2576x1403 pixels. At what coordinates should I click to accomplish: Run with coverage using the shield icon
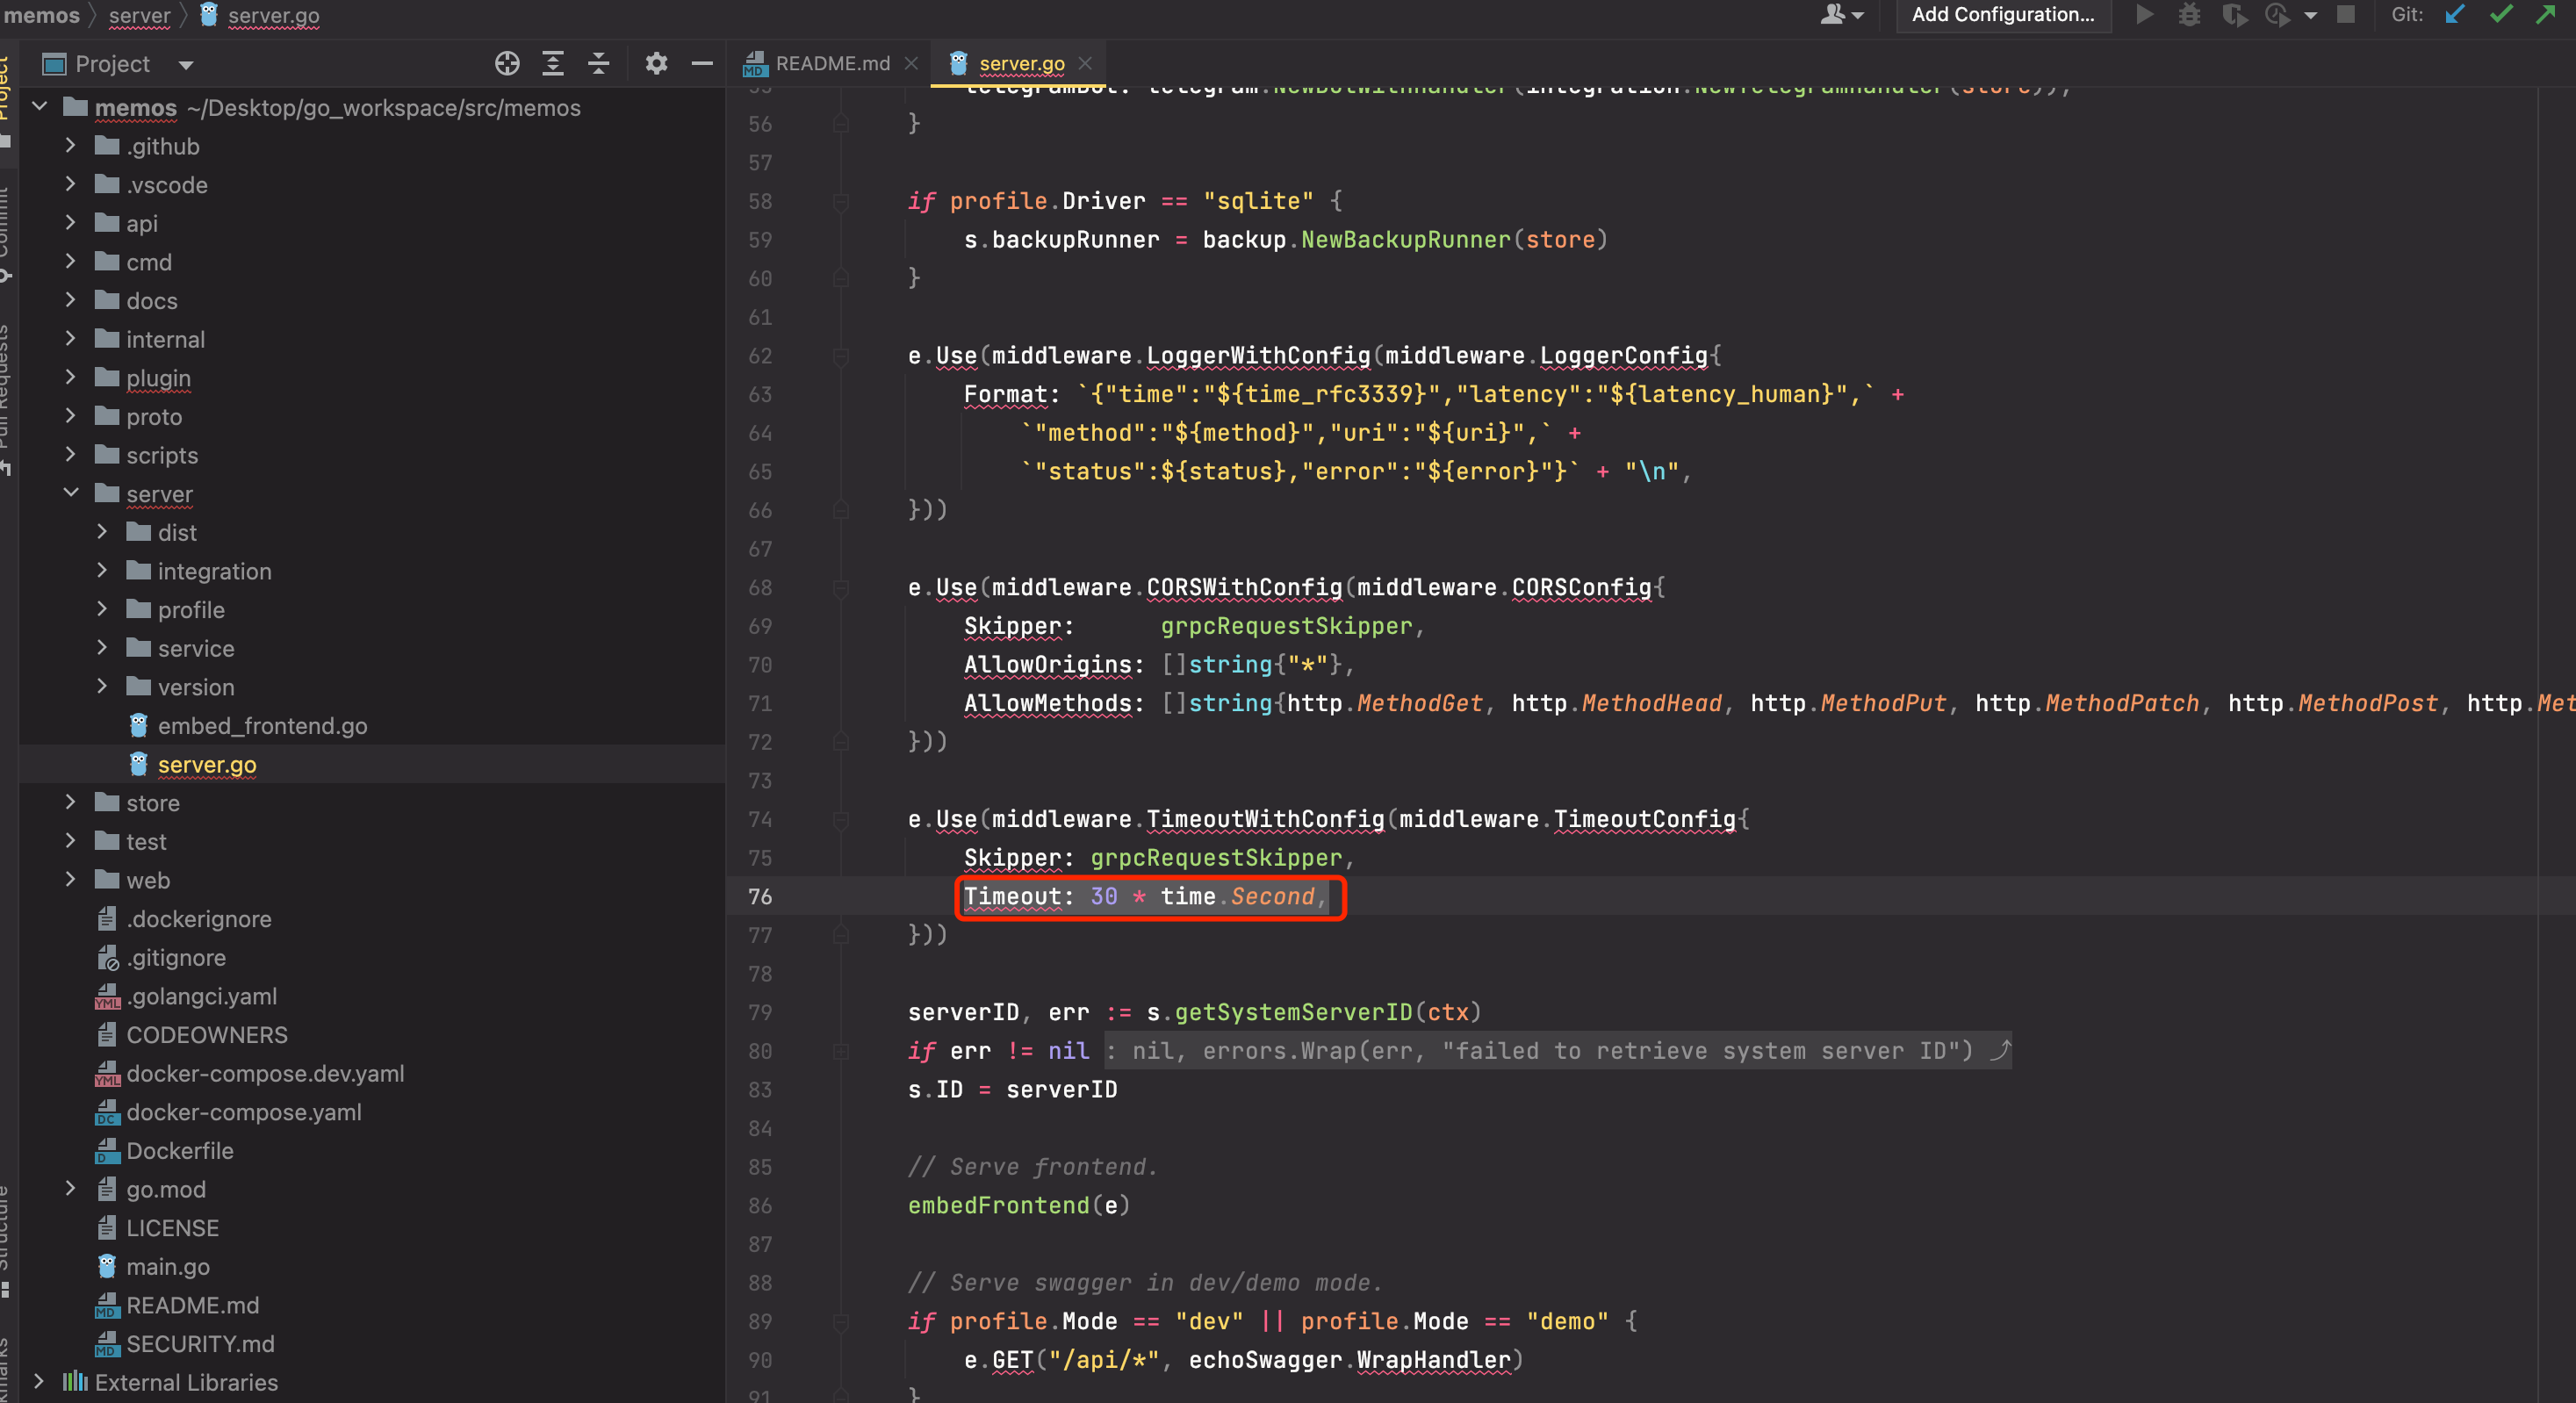[2236, 15]
